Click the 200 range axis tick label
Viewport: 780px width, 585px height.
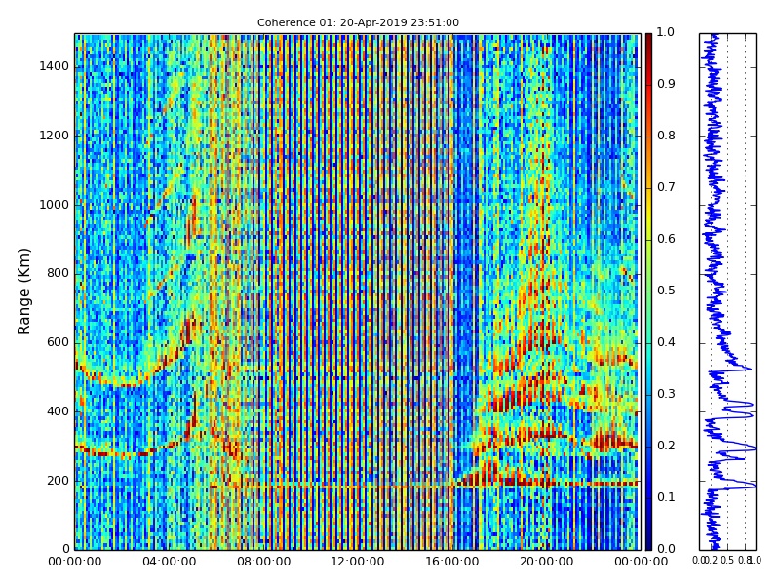point(58,481)
